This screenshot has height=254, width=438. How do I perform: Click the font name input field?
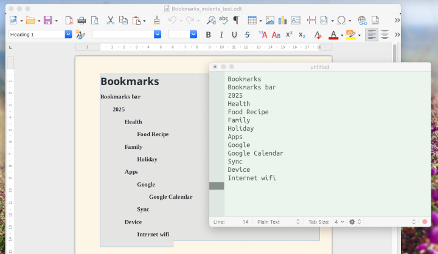point(122,35)
